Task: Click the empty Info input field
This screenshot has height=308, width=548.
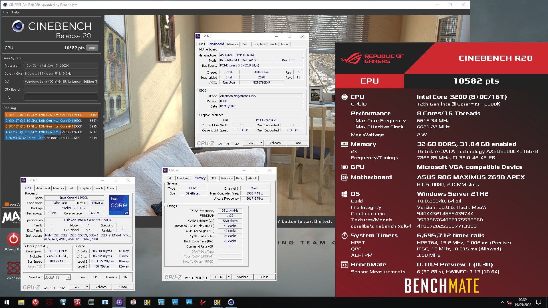Action: tap(61, 98)
